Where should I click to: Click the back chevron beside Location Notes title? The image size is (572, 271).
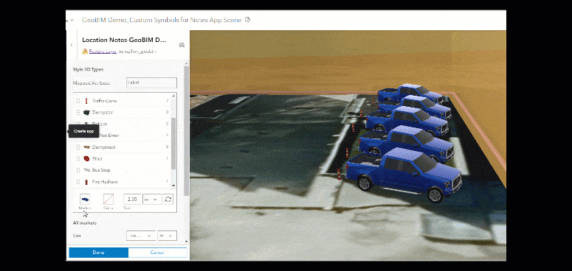coord(72,45)
